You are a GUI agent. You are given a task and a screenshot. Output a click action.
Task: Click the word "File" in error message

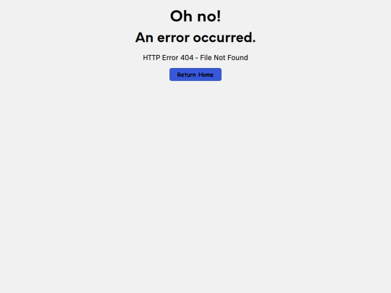tap(206, 58)
